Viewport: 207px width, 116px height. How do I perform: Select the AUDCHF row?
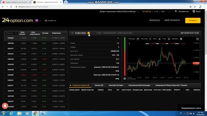[x=36, y=91]
